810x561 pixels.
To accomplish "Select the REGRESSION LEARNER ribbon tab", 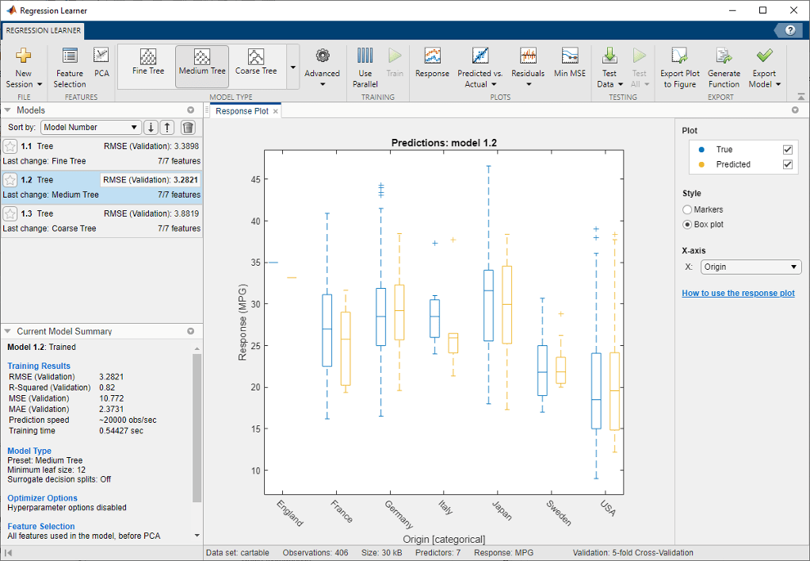I will (x=44, y=30).
